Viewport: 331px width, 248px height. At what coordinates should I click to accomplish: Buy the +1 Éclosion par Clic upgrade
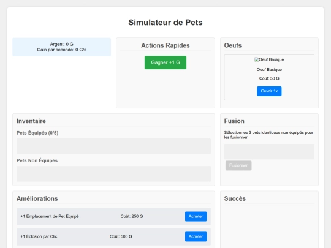(x=196, y=236)
